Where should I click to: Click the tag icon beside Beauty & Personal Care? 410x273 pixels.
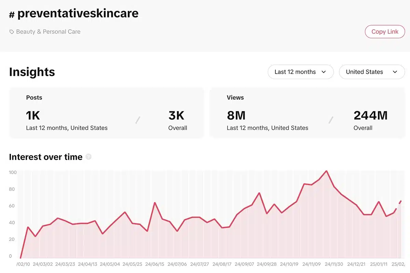tap(12, 32)
